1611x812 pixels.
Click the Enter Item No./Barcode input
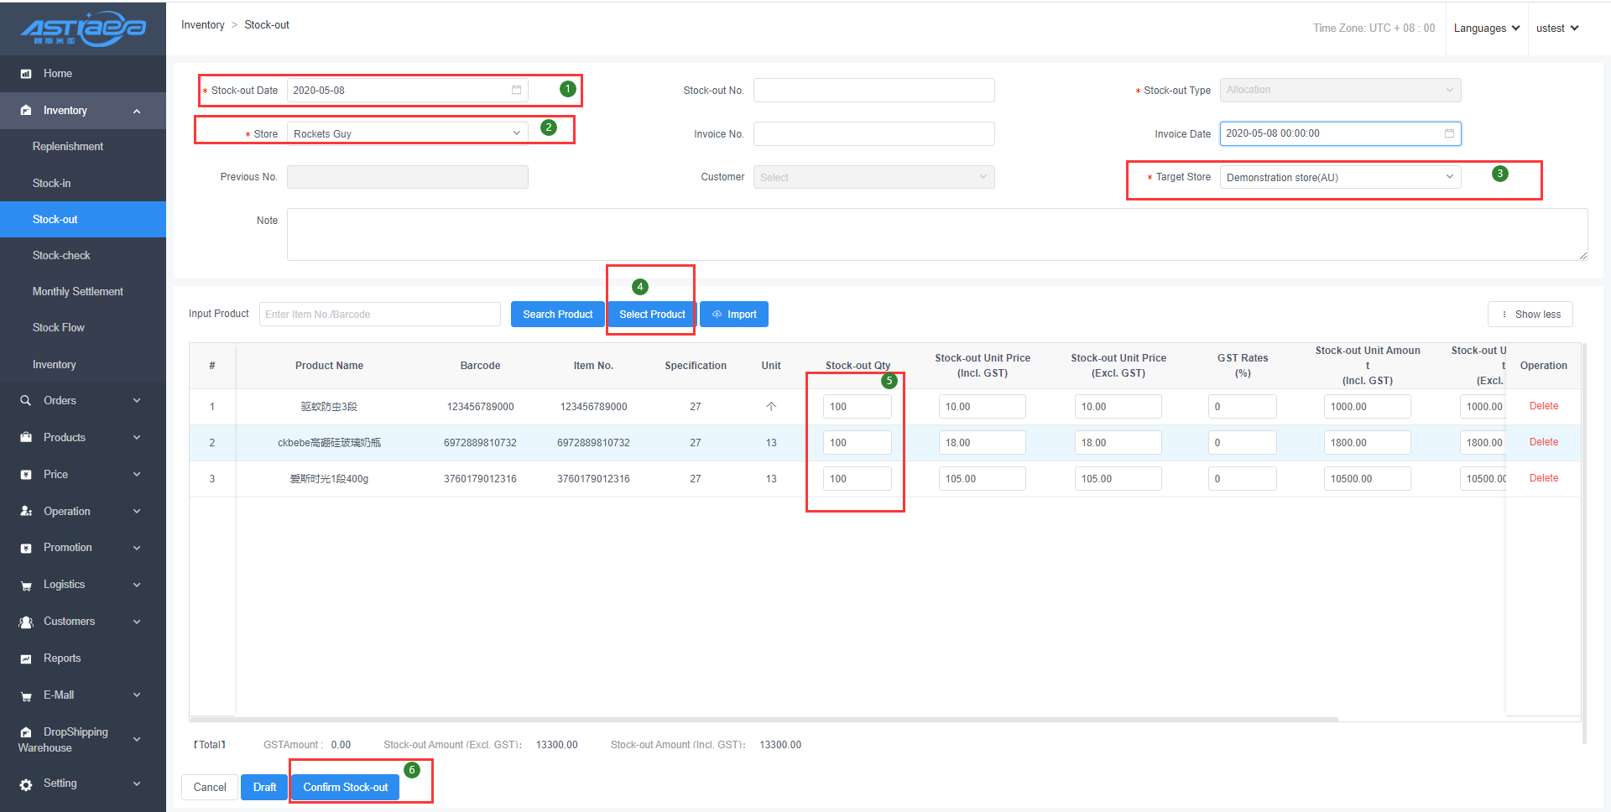point(379,315)
